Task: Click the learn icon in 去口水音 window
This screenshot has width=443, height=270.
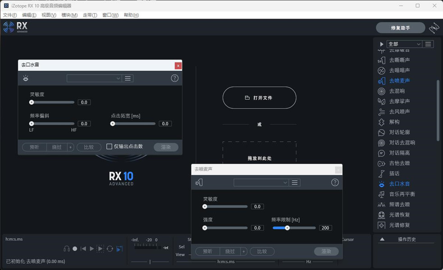Action: click(26, 78)
